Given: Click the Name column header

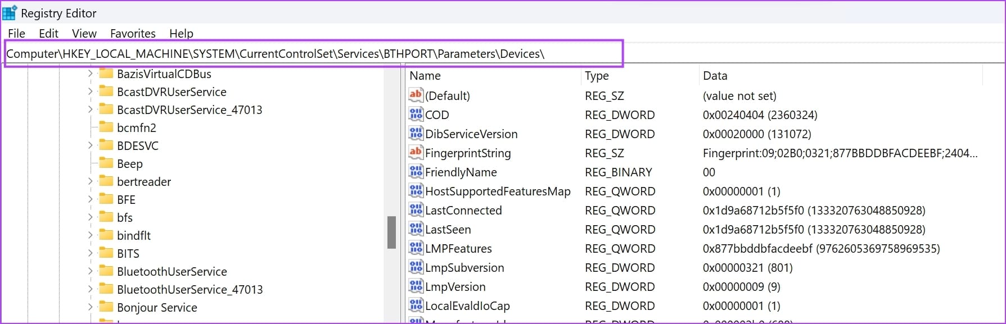Looking at the screenshot, I should pos(425,76).
